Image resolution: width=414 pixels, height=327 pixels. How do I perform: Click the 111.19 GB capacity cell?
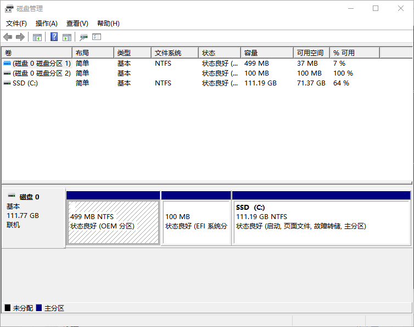click(x=260, y=83)
